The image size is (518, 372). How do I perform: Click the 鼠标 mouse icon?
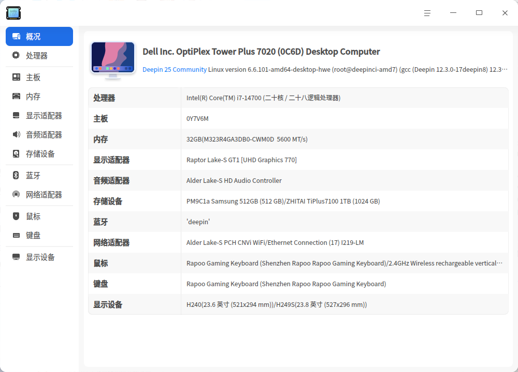(16, 216)
